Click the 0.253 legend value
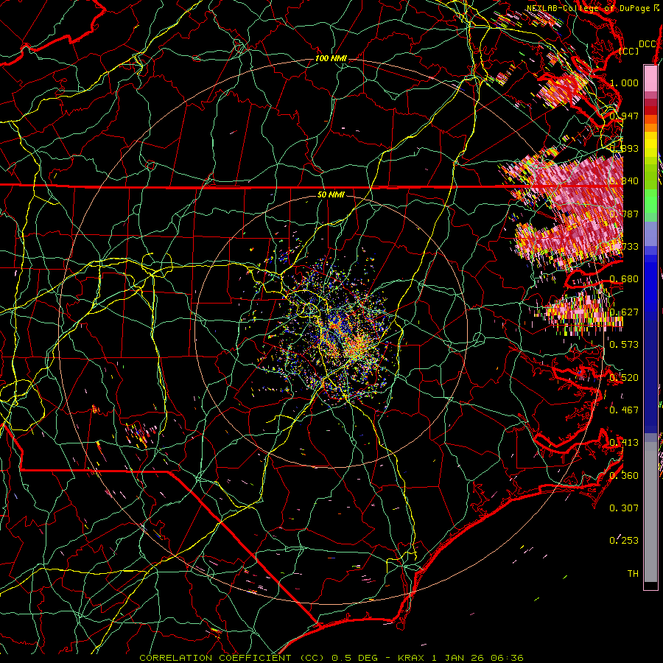This screenshot has height=663, width=663. [x=624, y=541]
